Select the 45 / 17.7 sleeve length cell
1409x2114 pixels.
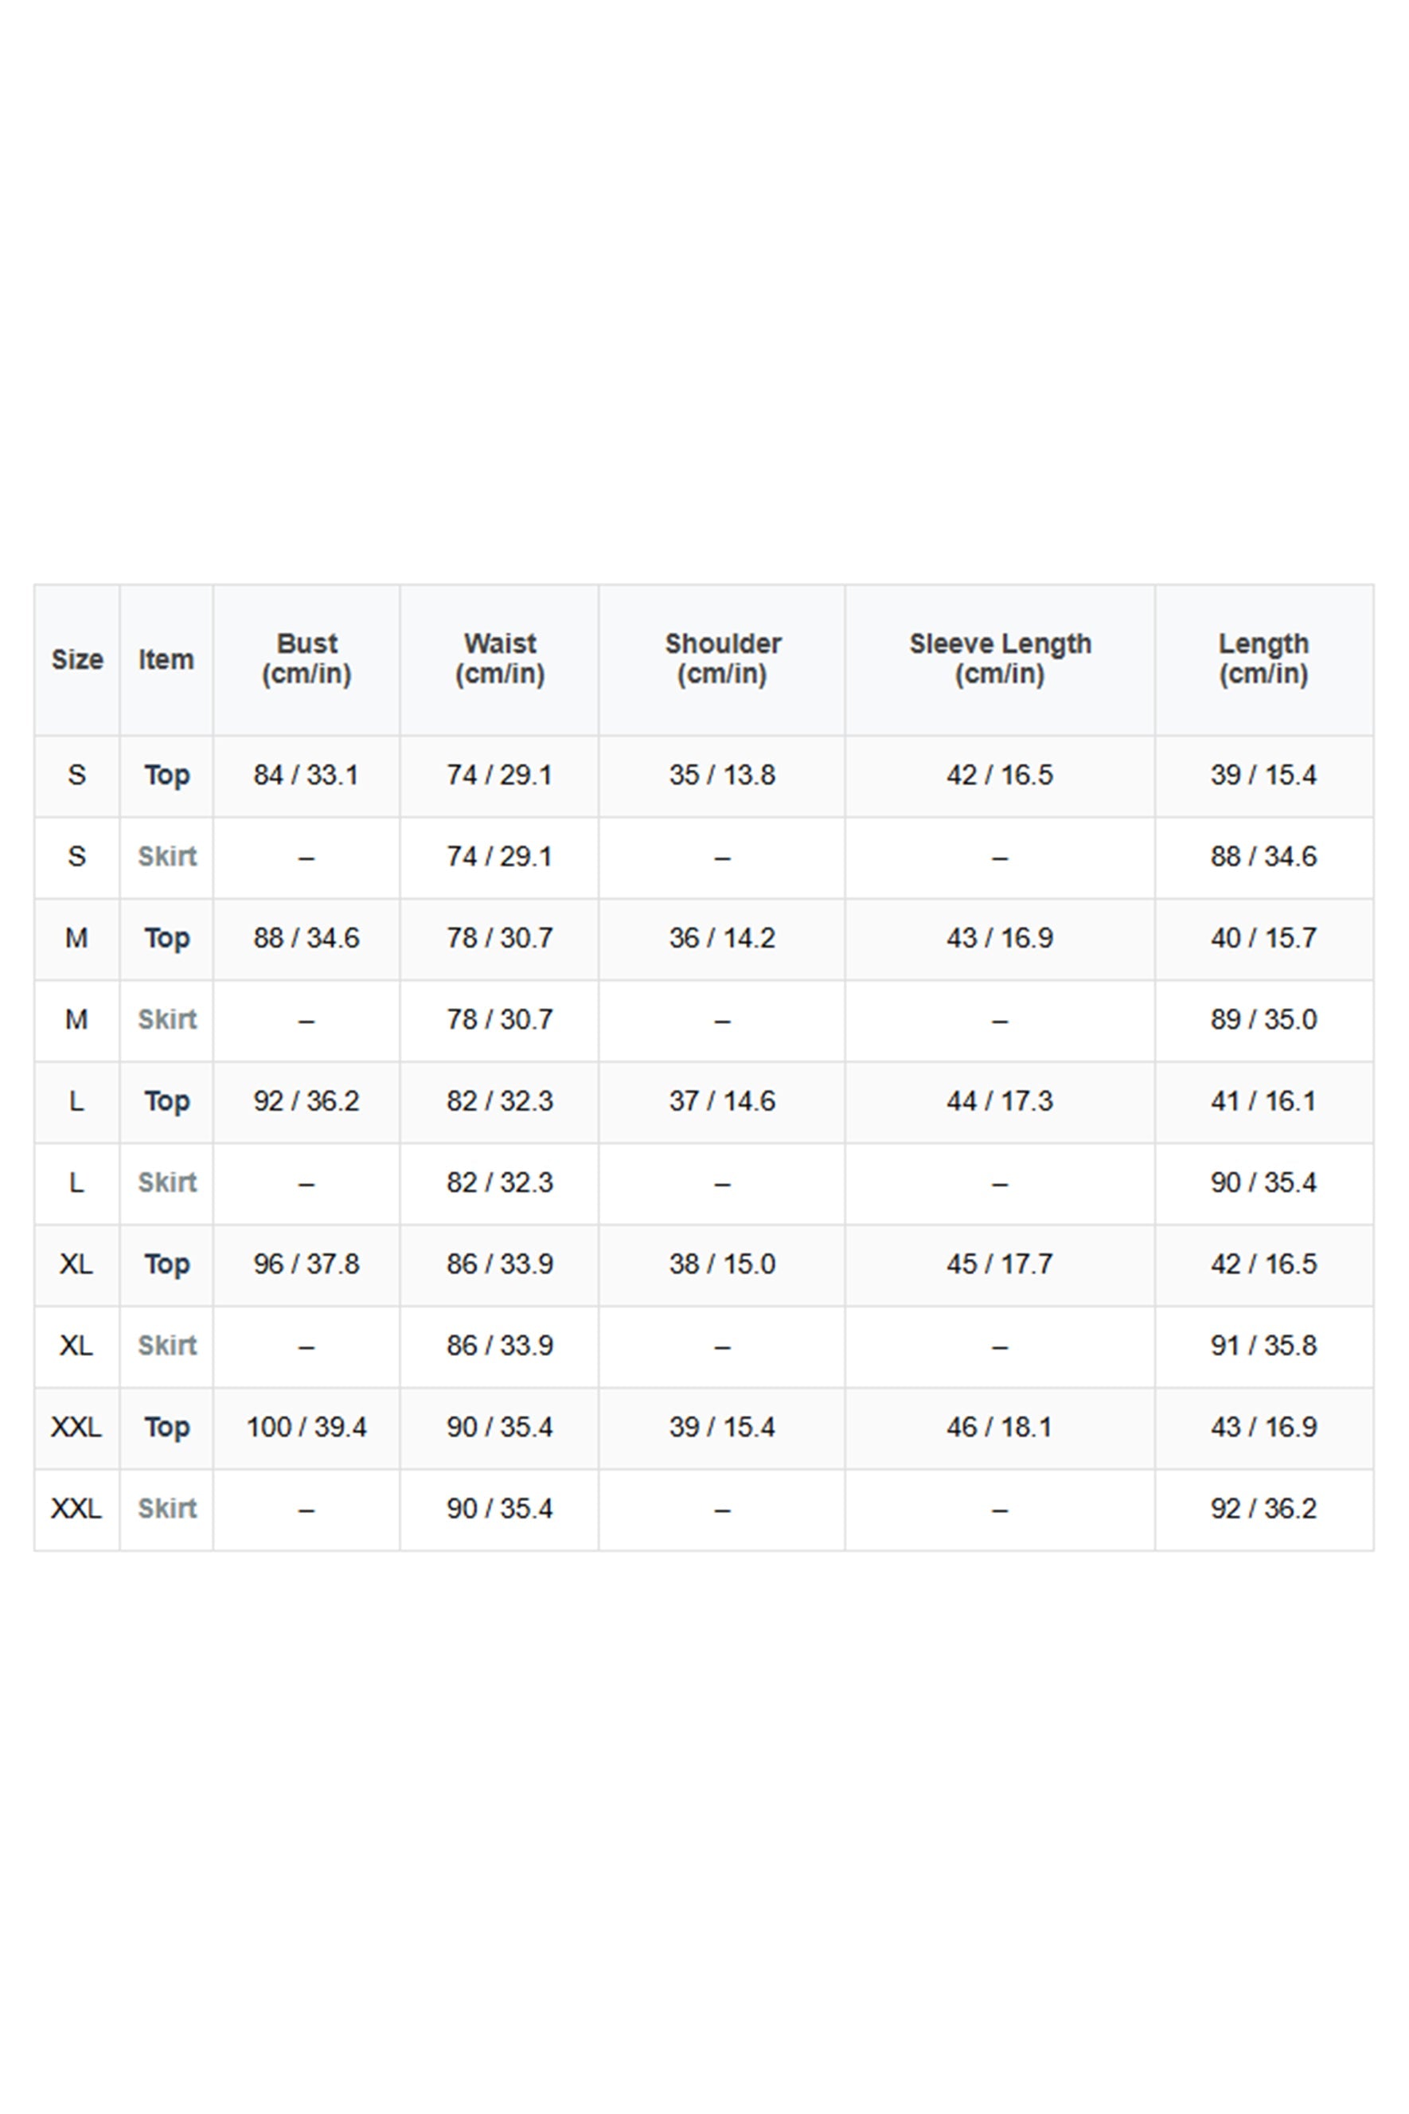pyautogui.click(x=999, y=1264)
